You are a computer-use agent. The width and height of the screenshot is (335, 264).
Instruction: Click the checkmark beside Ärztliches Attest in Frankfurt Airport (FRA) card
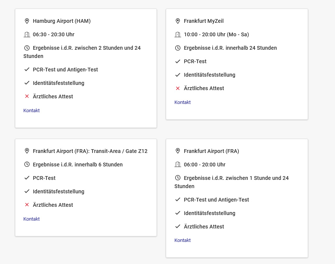point(178,227)
